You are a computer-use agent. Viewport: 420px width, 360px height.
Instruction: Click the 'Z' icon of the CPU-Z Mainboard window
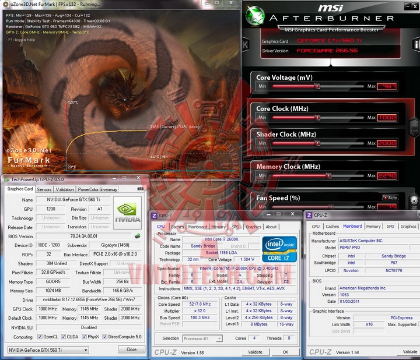click(x=309, y=215)
